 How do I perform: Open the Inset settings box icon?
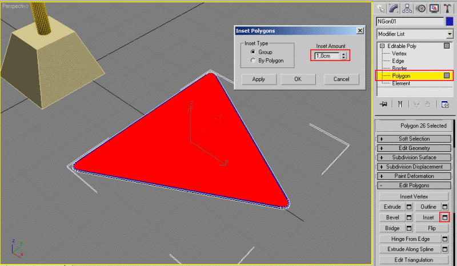pyautogui.click(x=445, y=217)
